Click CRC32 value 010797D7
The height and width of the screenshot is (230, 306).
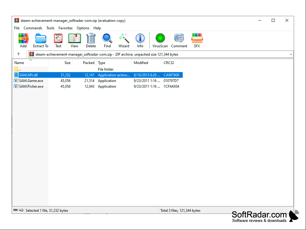(171, 80)
